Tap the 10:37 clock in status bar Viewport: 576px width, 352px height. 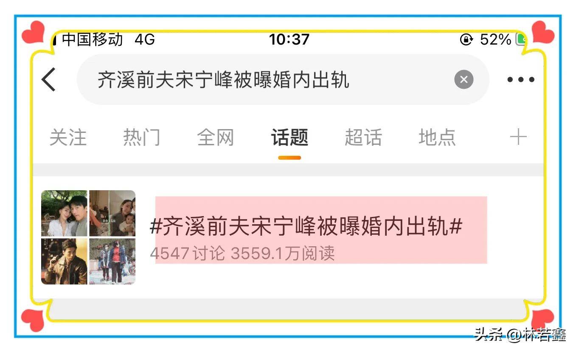click(289, 39)
